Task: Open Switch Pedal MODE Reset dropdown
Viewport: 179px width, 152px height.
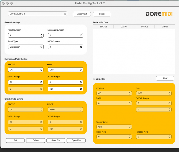Action: pyautogui.click(x=66, y=109)
